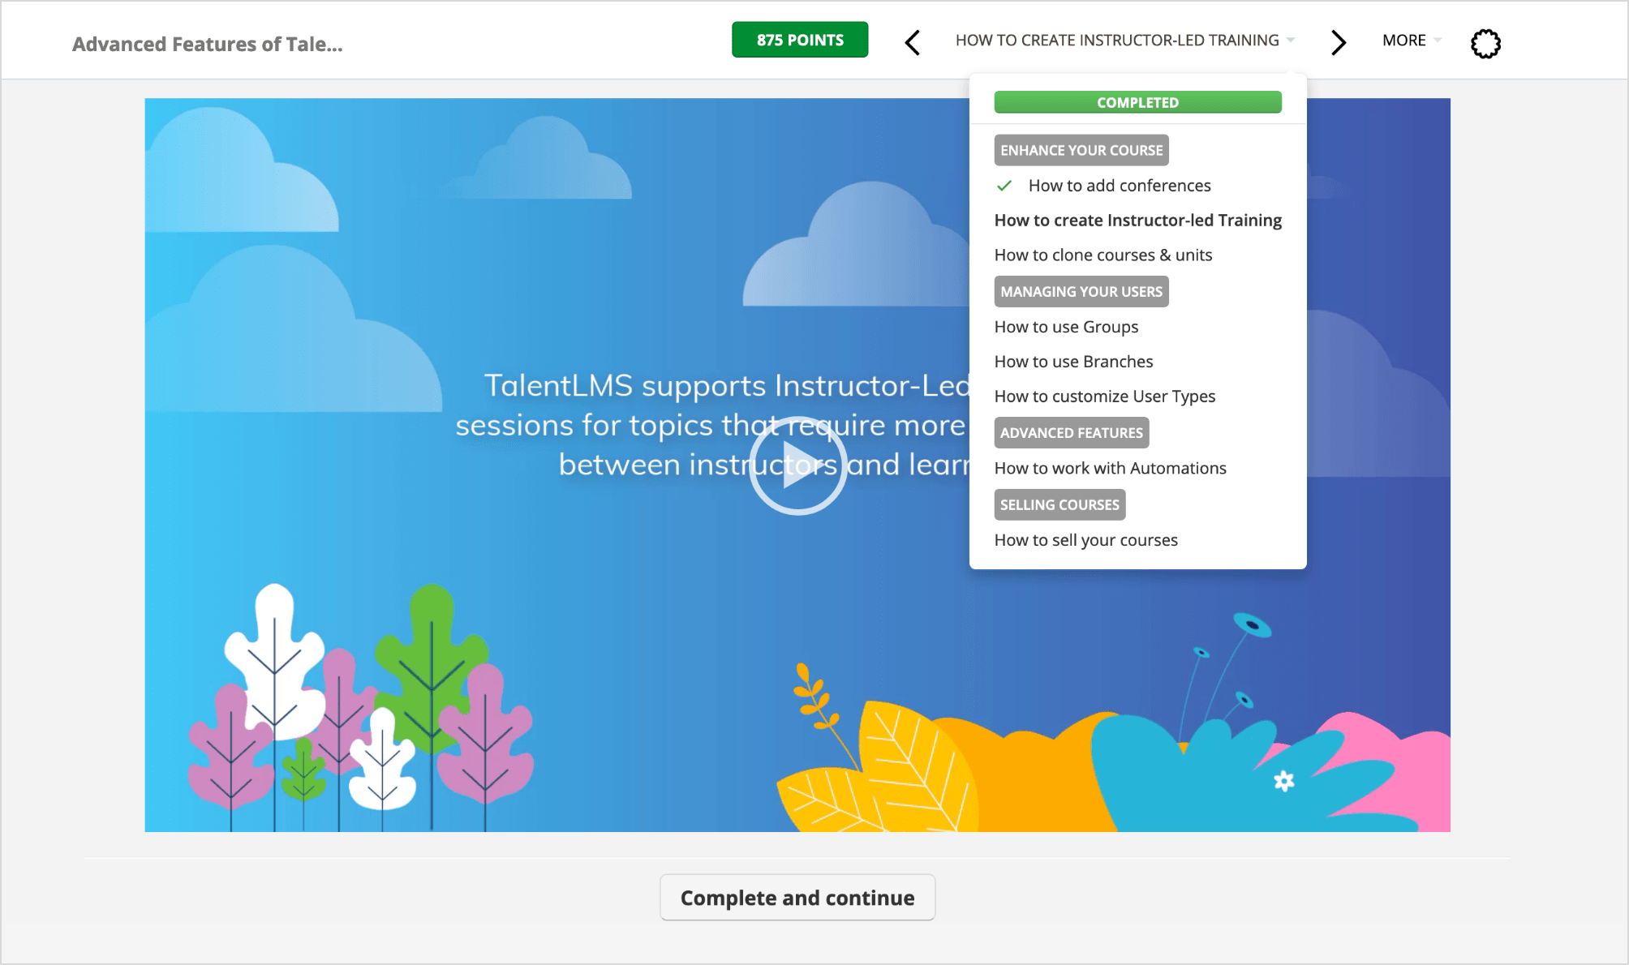Click the ENHANCE YOUR COURSE section label

(1081, 149)
